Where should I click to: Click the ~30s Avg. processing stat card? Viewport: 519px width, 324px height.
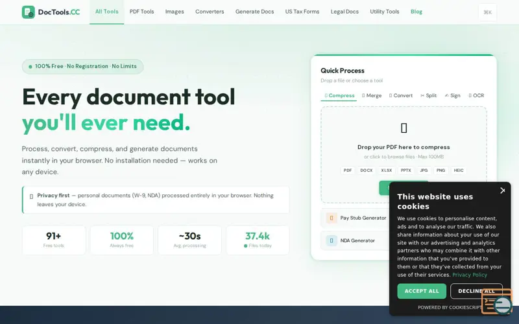coord(189,240)
